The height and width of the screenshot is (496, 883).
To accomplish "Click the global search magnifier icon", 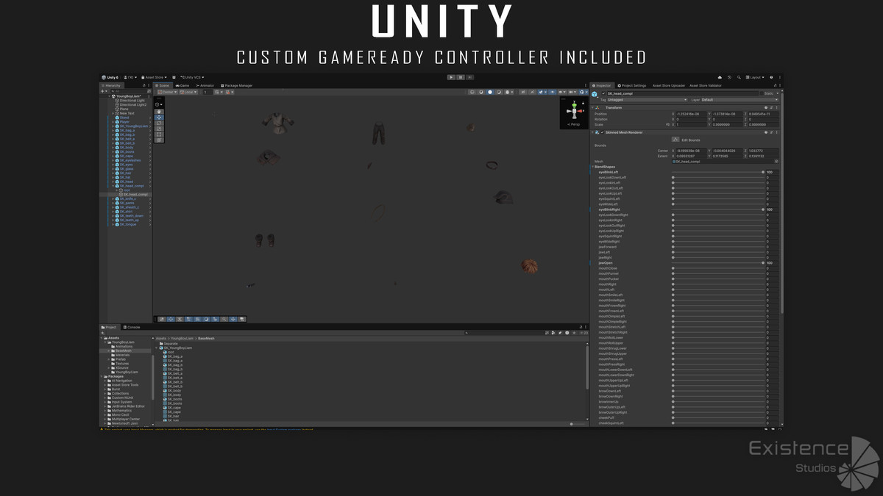I will pos(738,77).
